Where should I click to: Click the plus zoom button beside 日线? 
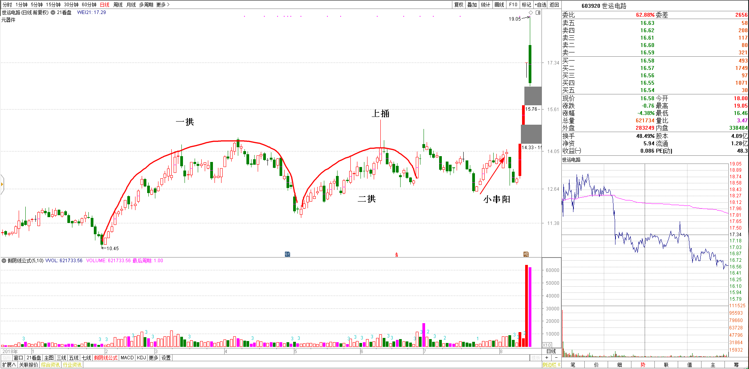(x=547, y=358)
